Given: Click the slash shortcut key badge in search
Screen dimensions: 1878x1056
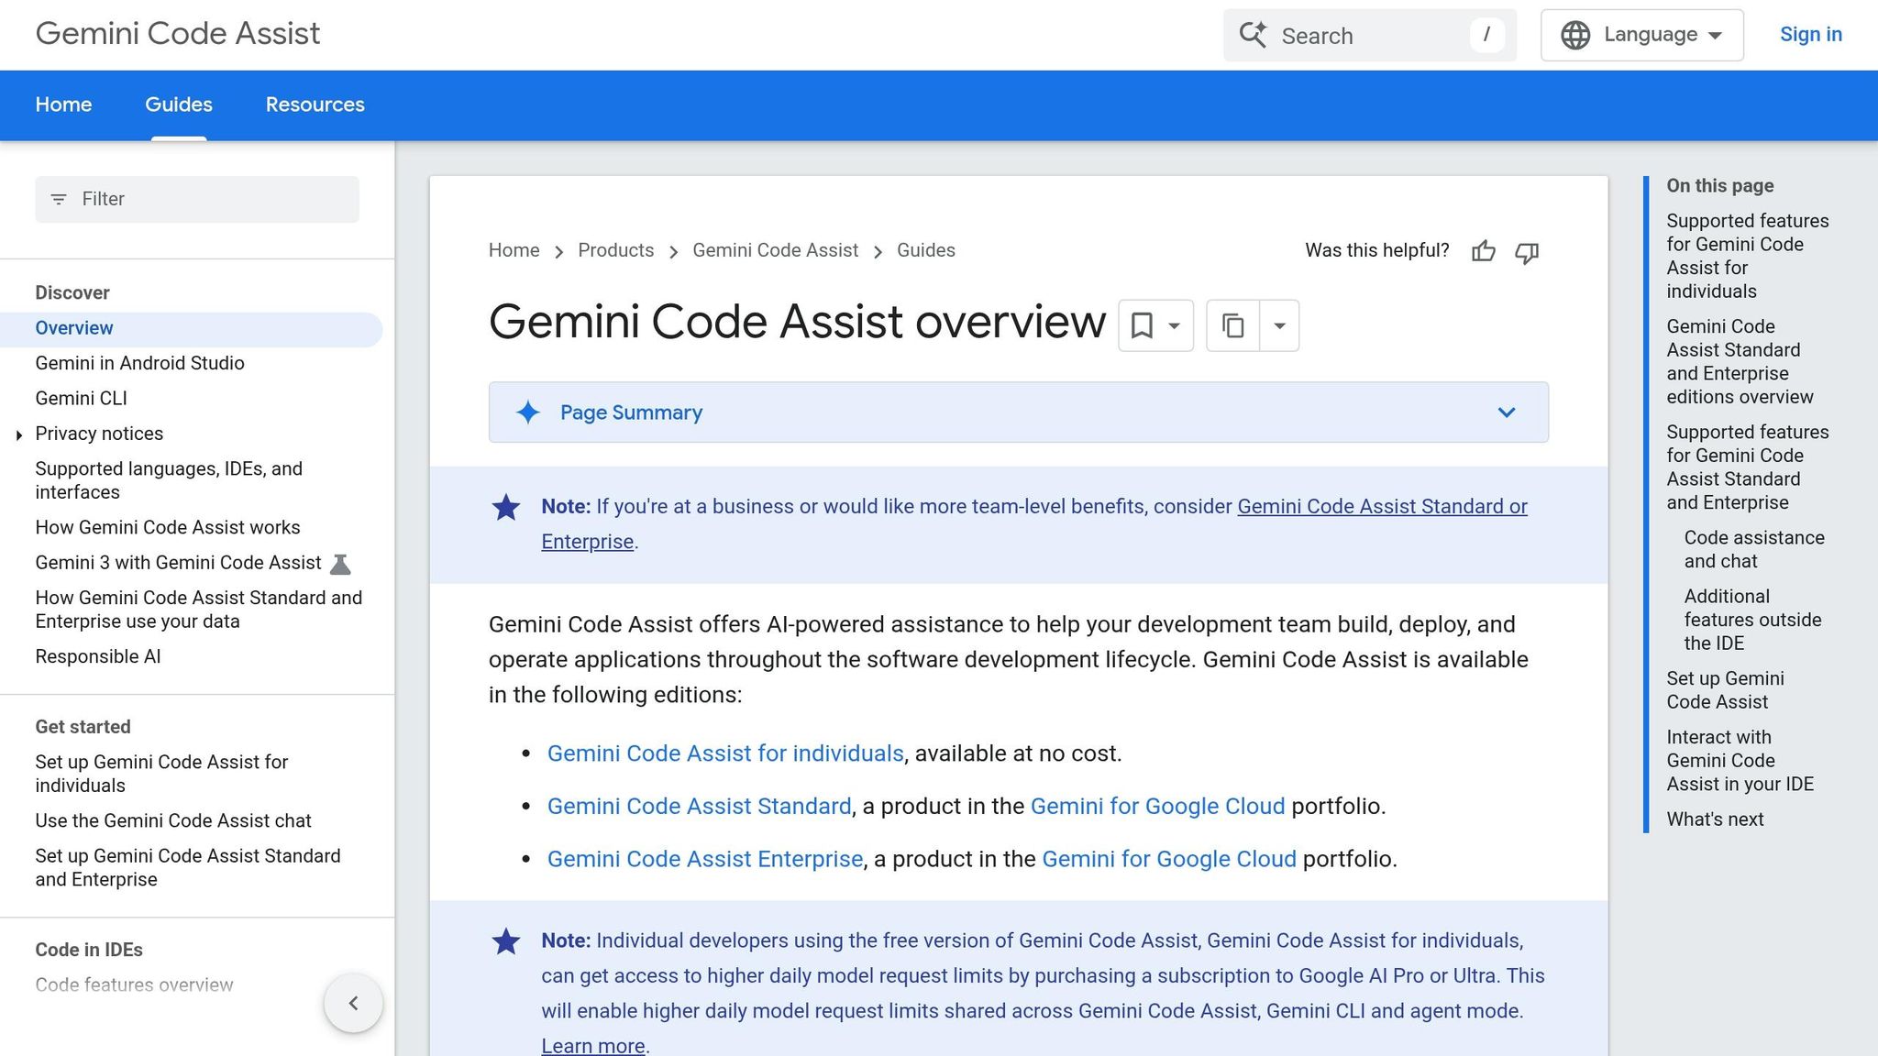Looking at the screenshot, I should point(1486,35).
